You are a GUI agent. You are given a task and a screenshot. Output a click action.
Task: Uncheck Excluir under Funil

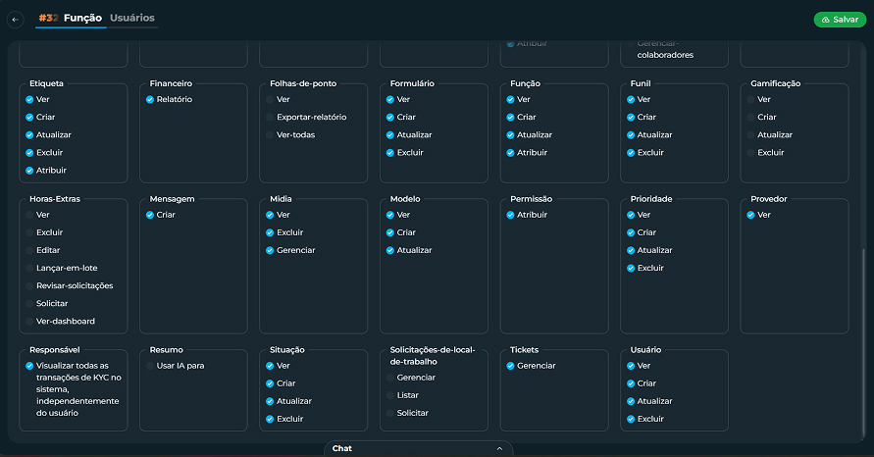coord(631,153)
